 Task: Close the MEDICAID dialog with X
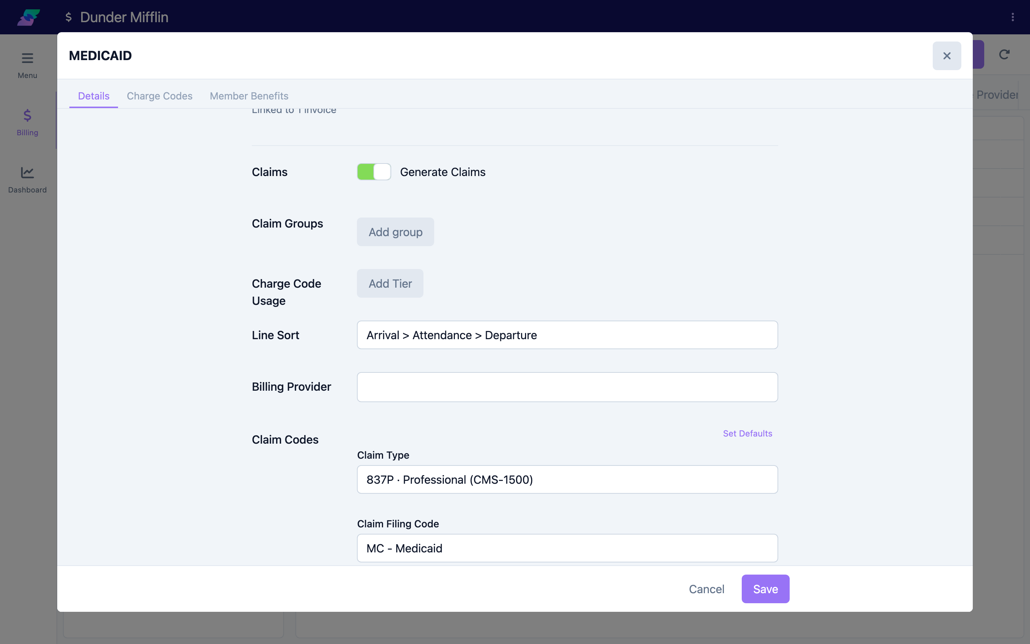click(947, 56)
